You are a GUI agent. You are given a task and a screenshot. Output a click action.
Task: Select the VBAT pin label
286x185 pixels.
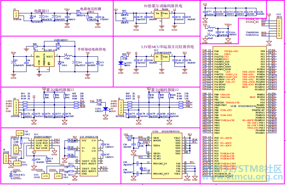pyautogui.click(x=177, y=138)
